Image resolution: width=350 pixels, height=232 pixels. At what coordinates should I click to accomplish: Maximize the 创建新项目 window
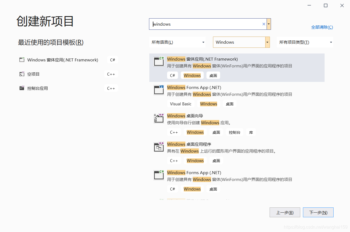(326, 5)
